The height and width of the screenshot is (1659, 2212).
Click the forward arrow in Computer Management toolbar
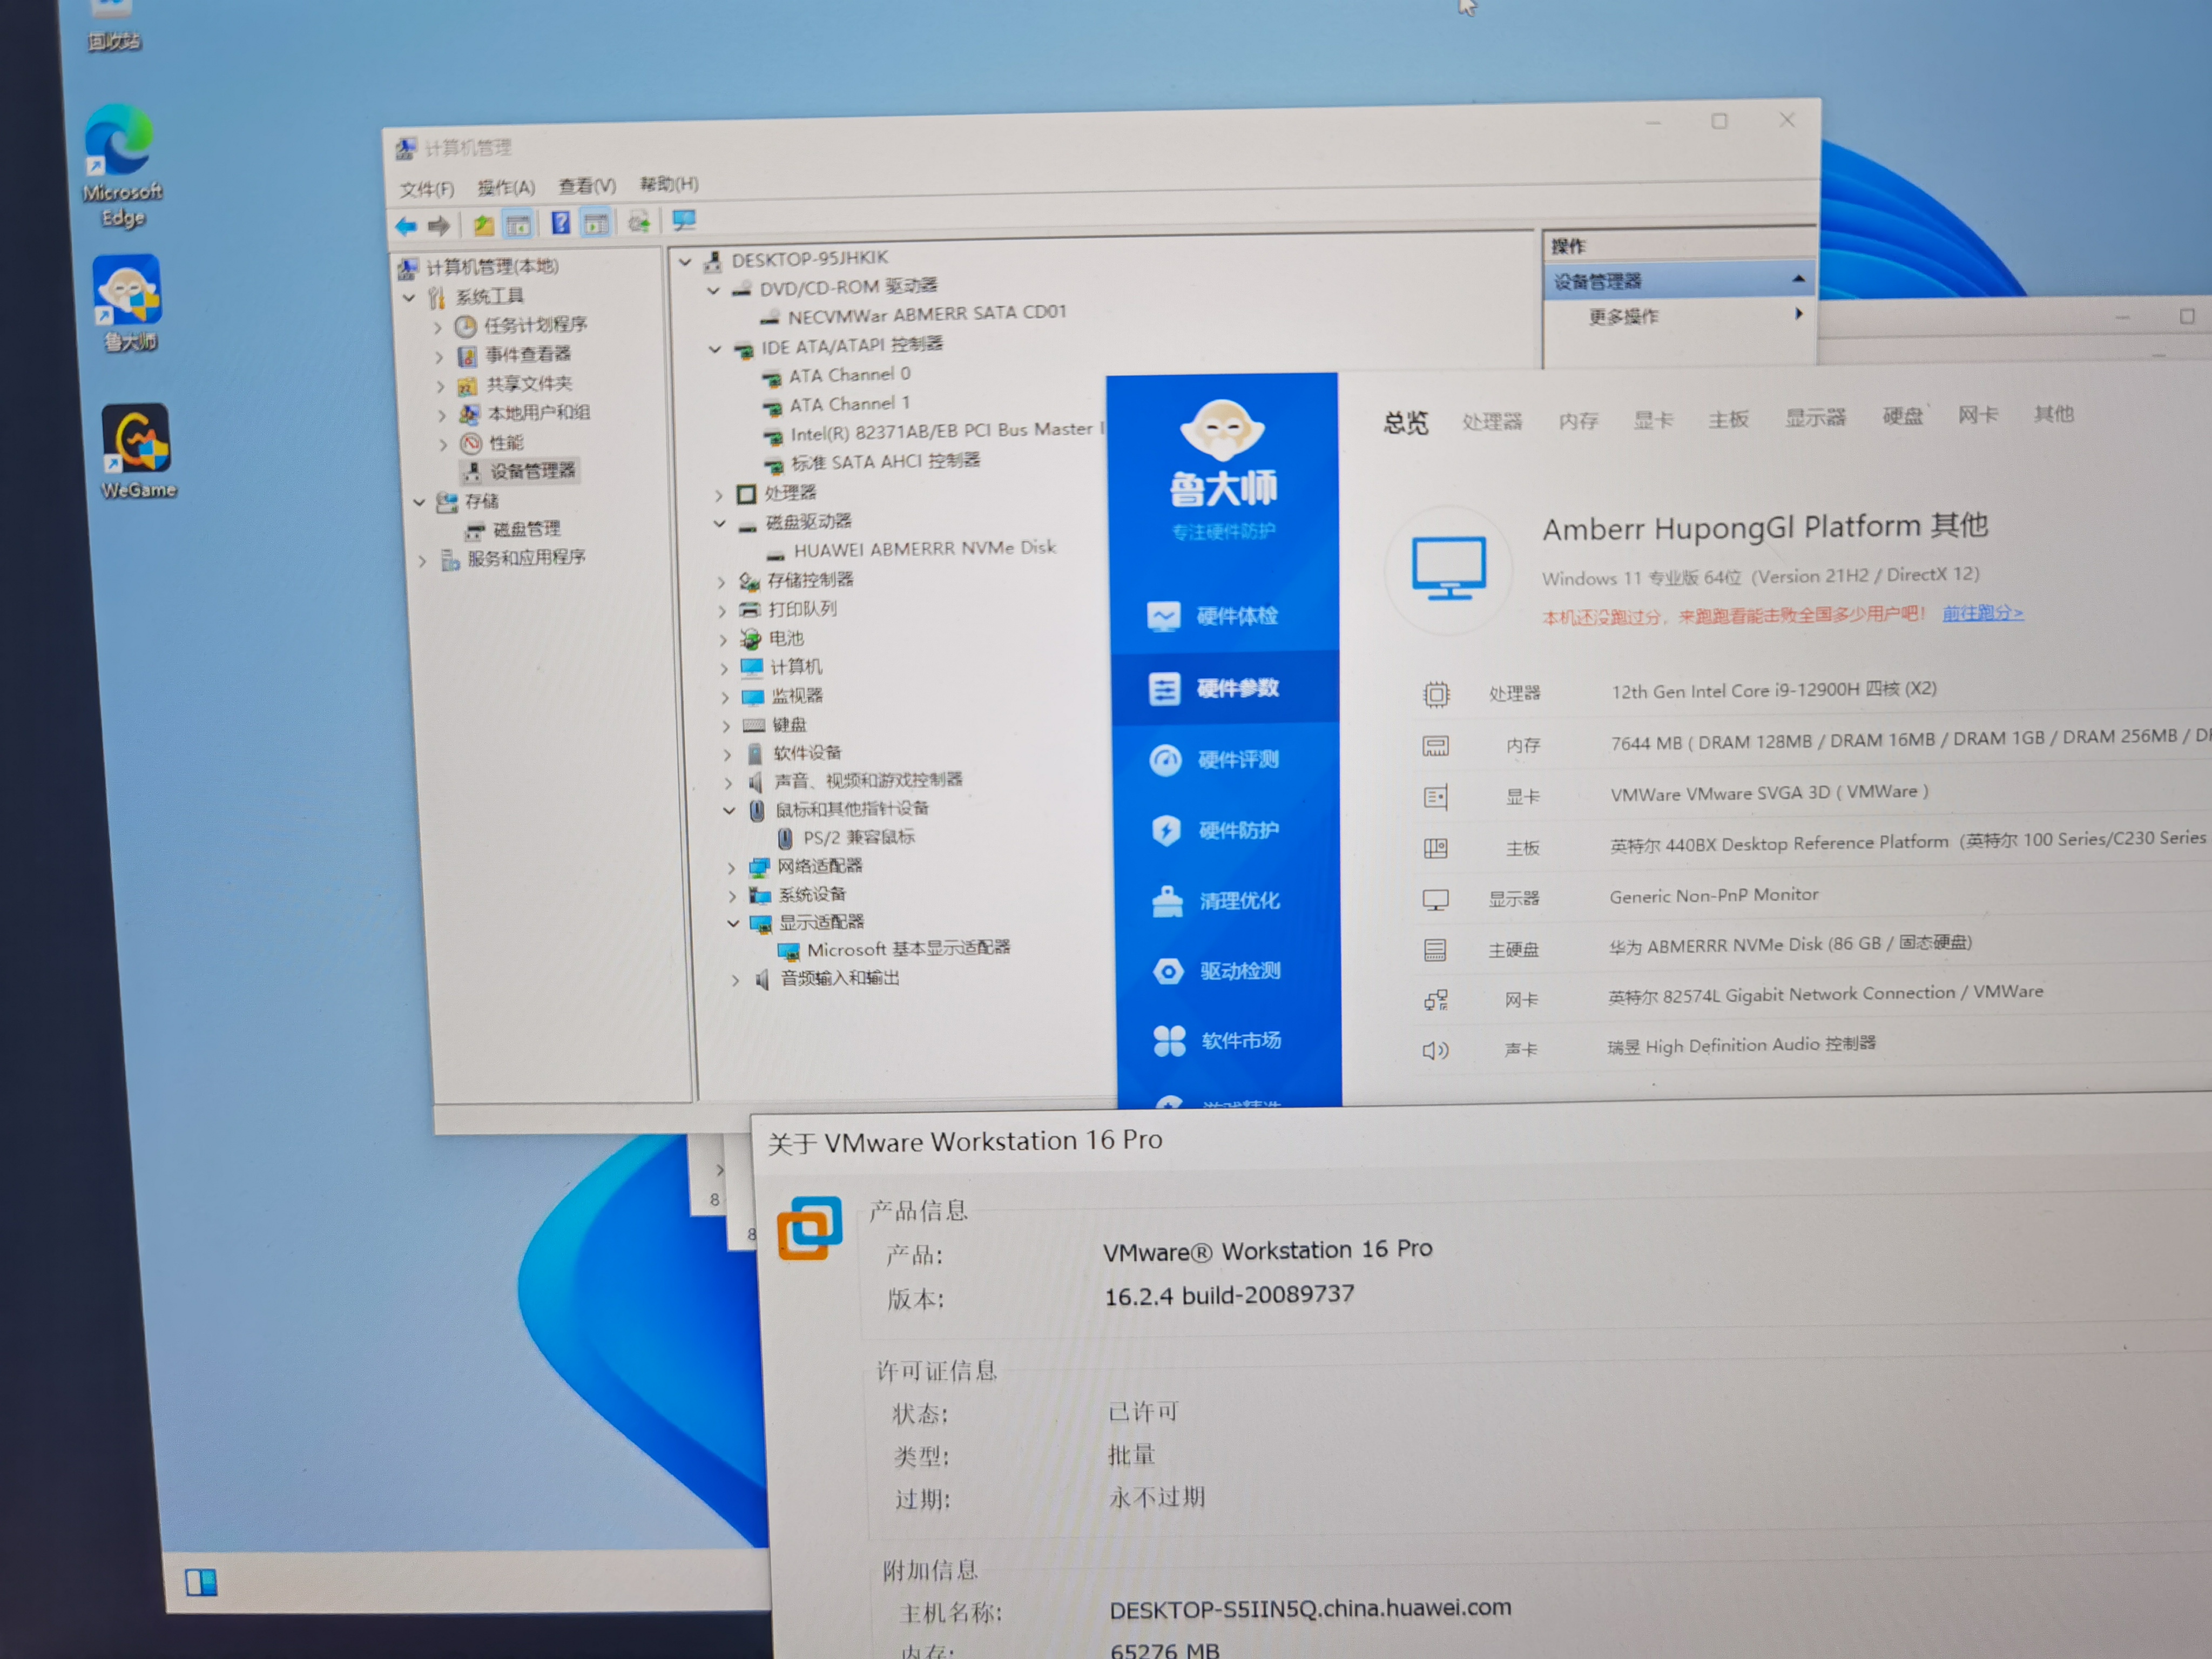(x=438, y=226)
